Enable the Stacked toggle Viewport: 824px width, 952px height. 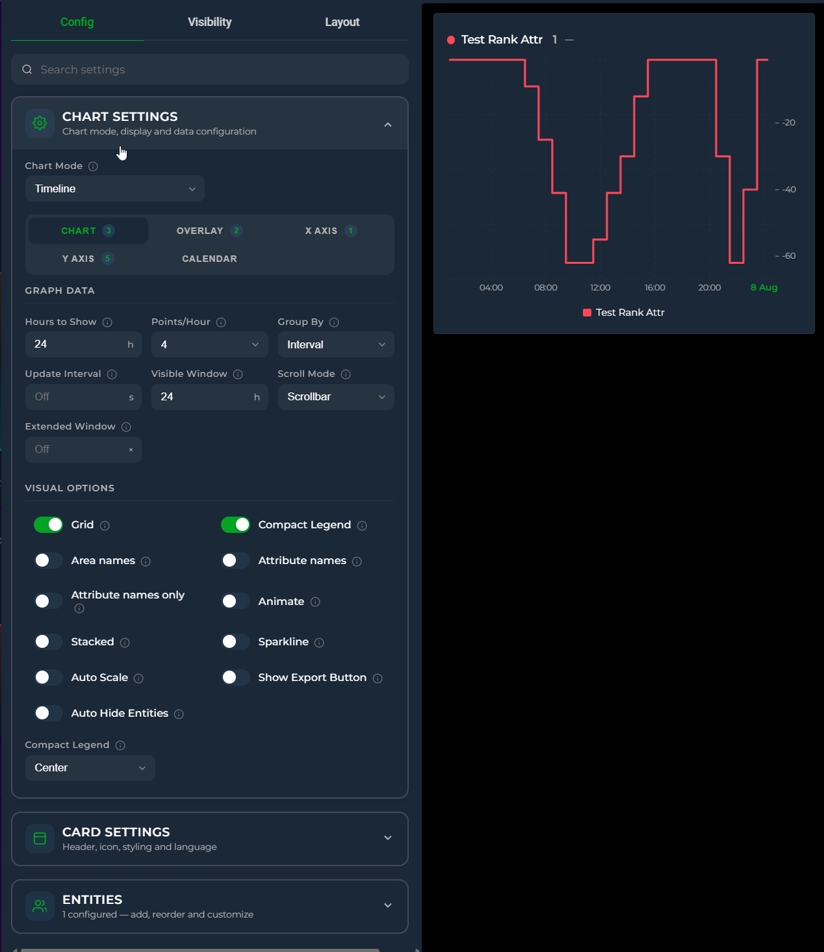(x=48, y=641)
